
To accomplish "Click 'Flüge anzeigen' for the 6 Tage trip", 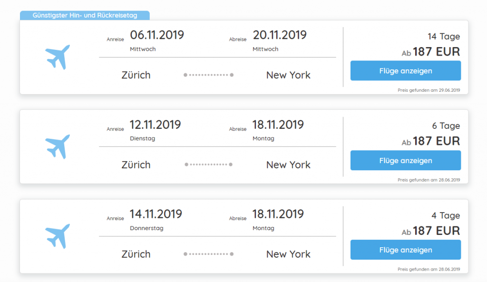I will [x=406, y=160].
